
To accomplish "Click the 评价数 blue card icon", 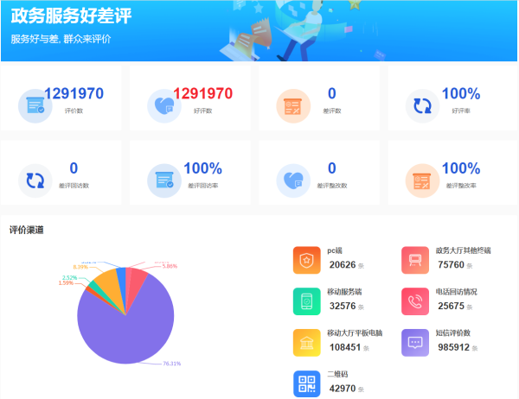I will pos(35,106).
